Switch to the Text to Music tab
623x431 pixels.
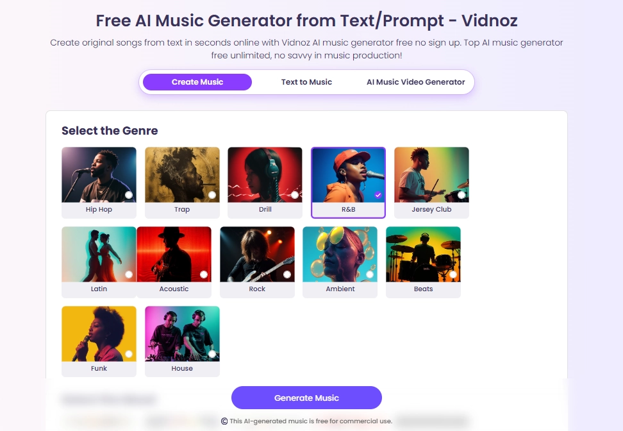click(307, 82)
